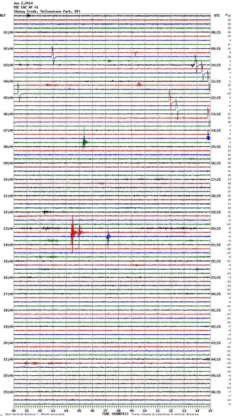Click the Denny Creek, Yellowstone Park location title
The width and height of the screenshot is (232, 418).
47,11
